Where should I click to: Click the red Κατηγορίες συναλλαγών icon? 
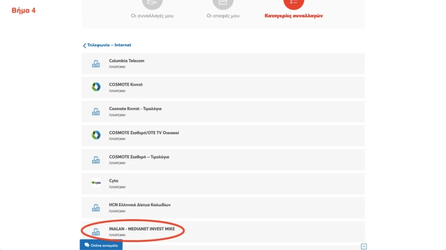(x=293, y=4)
